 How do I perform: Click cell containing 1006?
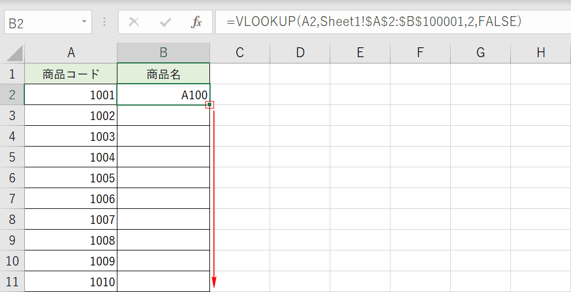(71, 199)
